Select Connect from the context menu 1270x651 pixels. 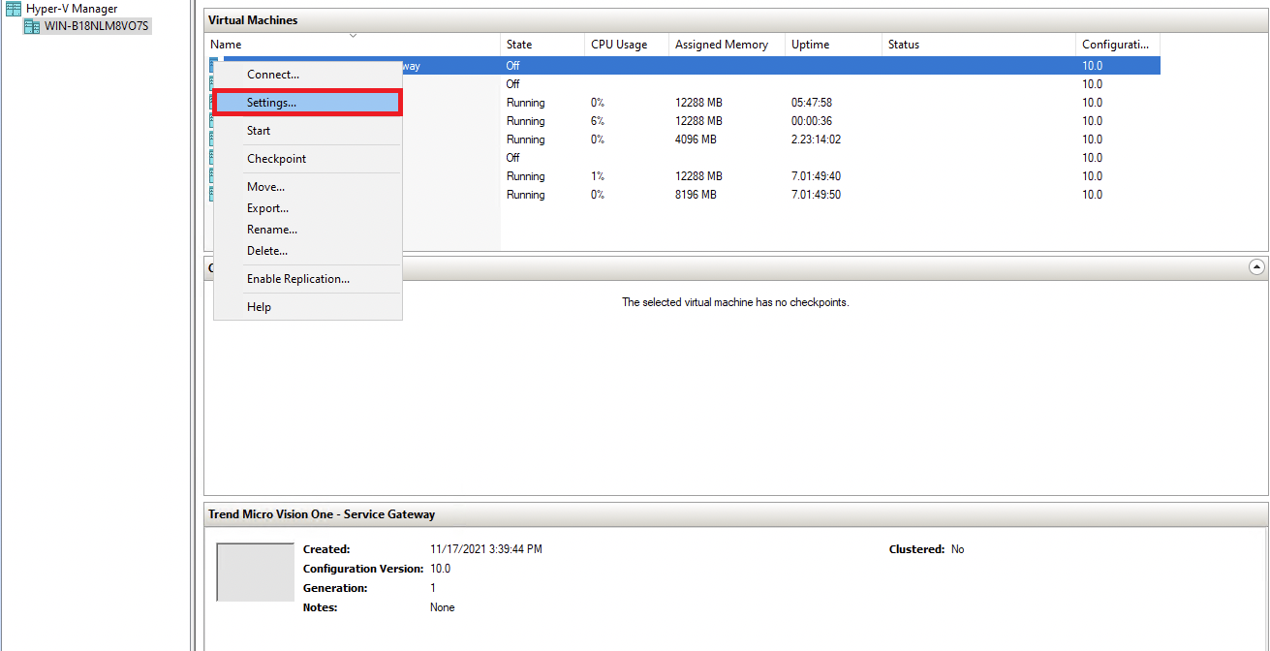[x=271, y=74]
